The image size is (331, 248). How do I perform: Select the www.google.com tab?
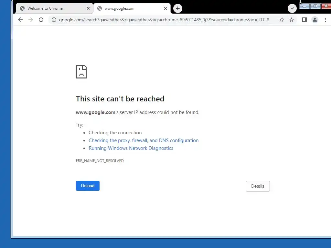132,8
